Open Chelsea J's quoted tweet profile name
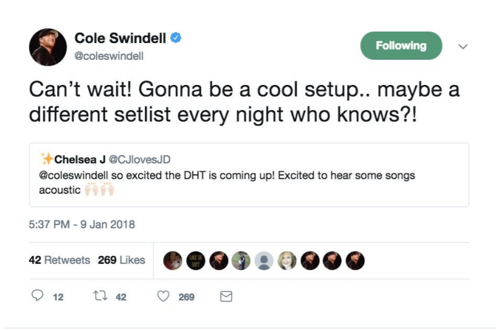Viewport: 496px width, 330px height. [80, 160]
